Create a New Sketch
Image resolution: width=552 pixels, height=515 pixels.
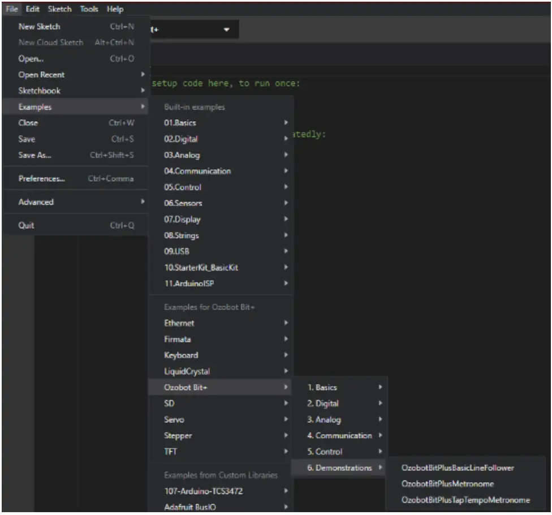pos(76,27)
